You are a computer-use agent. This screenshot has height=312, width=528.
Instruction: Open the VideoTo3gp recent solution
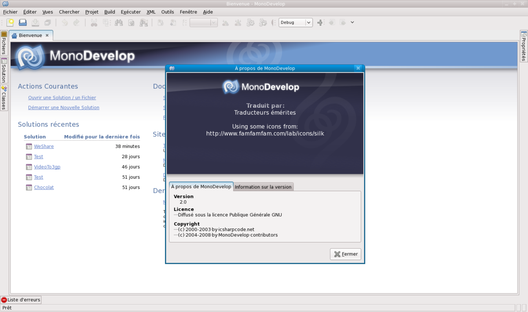[47, 167]
